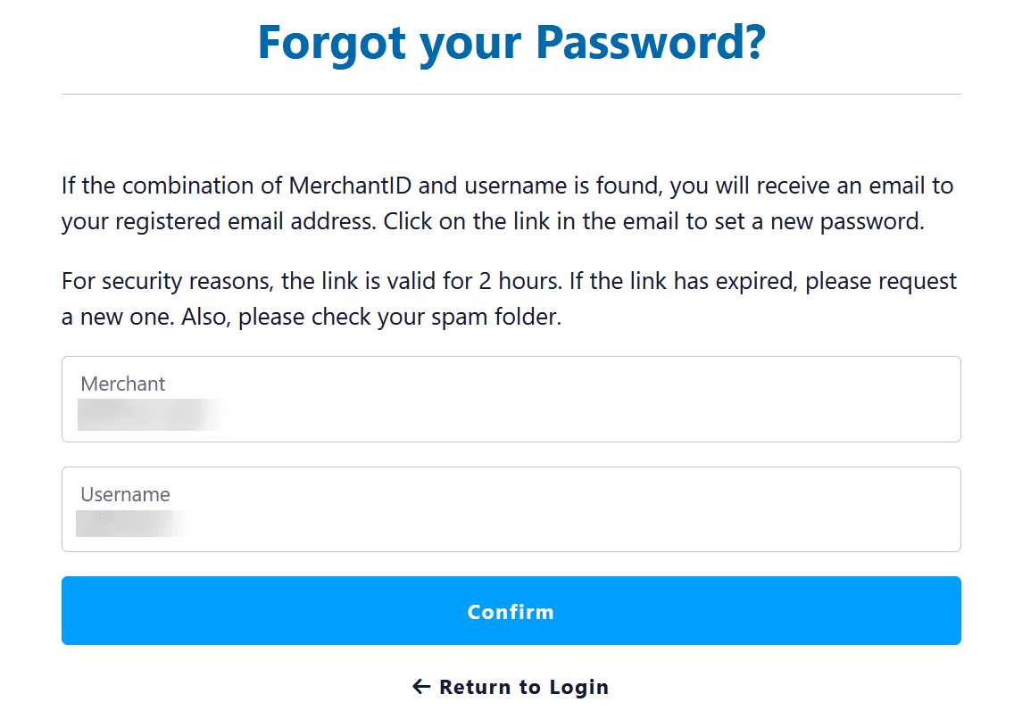Click the horizontal divider under the heading
The width and height of the screenshot is (1014, 727).
tap(511, 94)
